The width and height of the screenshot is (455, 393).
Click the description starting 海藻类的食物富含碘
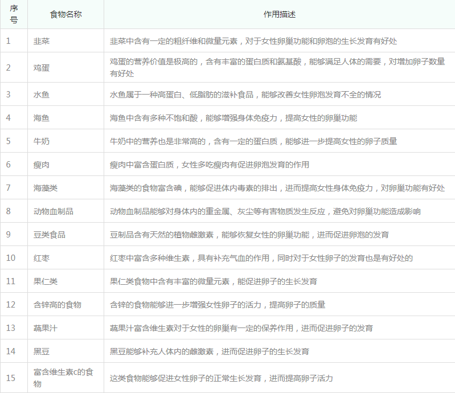point(277,188)
